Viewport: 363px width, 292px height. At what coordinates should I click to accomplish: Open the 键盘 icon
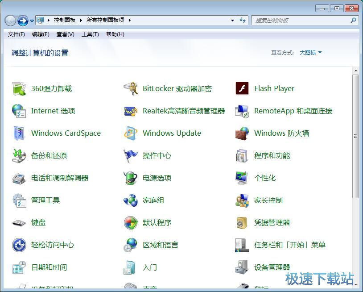[x=19, y=223]
